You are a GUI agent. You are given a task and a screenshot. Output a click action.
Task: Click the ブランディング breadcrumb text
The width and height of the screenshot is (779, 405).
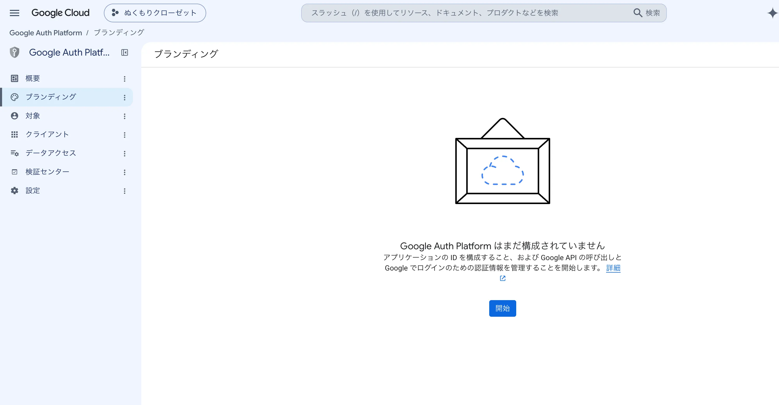pyautogui.click(x=119, y=33)
